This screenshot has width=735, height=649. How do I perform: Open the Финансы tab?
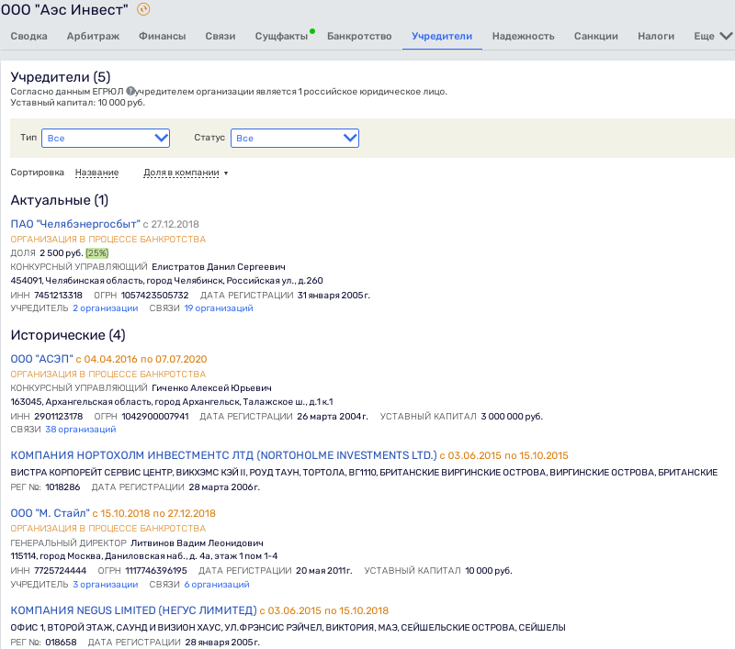[x=163, y=36]
